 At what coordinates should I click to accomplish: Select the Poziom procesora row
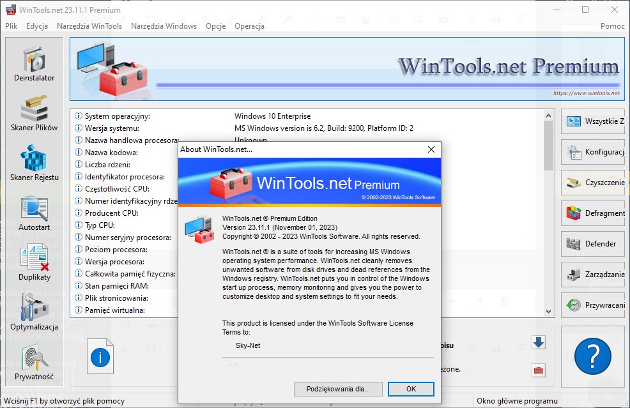(116, 250)
